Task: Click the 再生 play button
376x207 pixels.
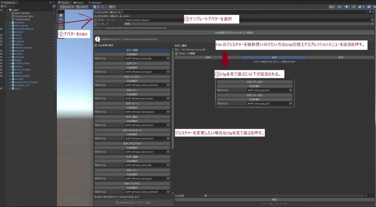Action: click(x=274, y=200)
